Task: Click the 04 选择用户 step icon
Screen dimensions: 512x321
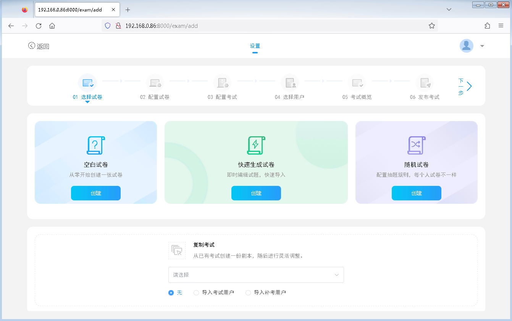Action: point(290,82)
